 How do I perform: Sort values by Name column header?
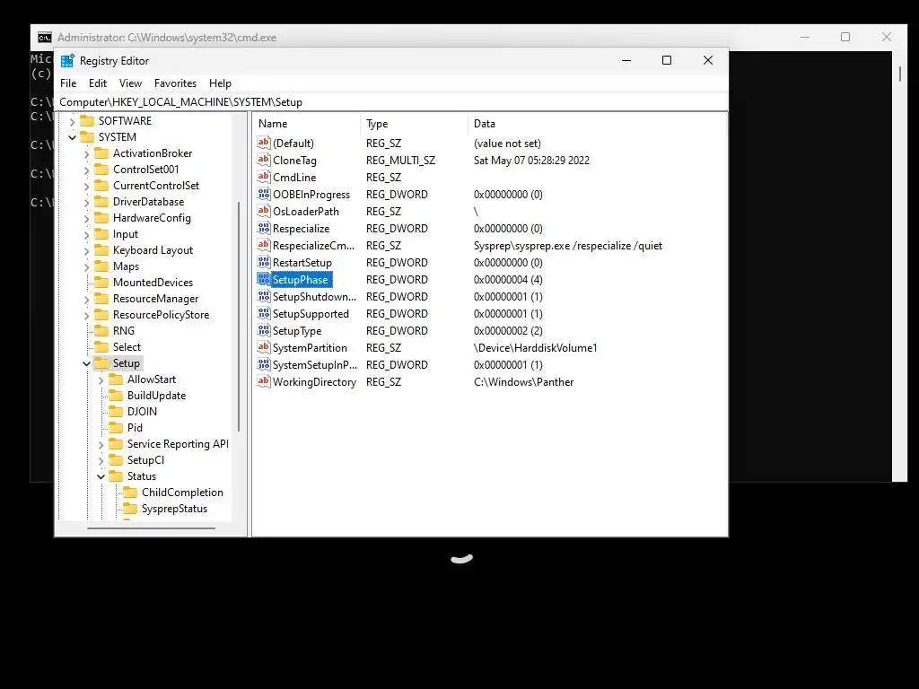[x=307, y=124]
